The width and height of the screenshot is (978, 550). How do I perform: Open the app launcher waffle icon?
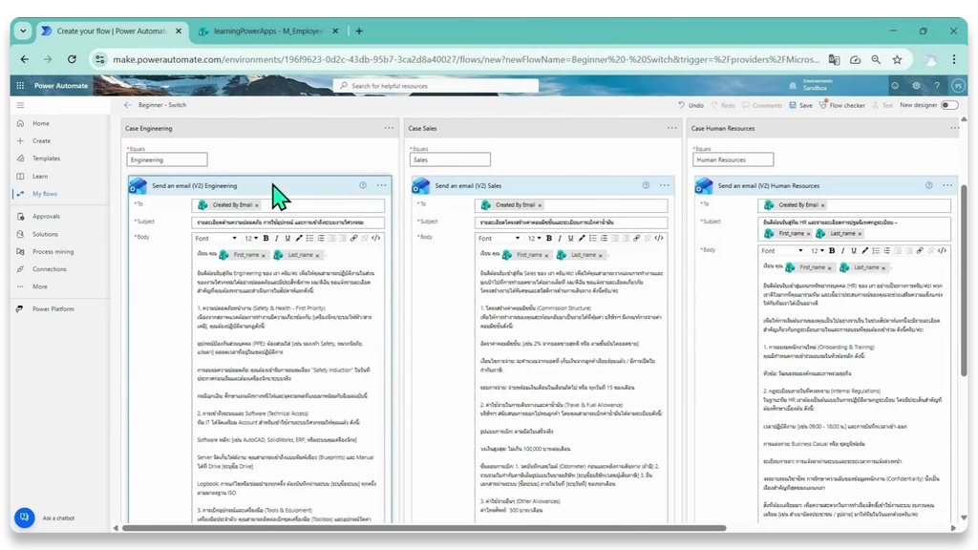20,85
